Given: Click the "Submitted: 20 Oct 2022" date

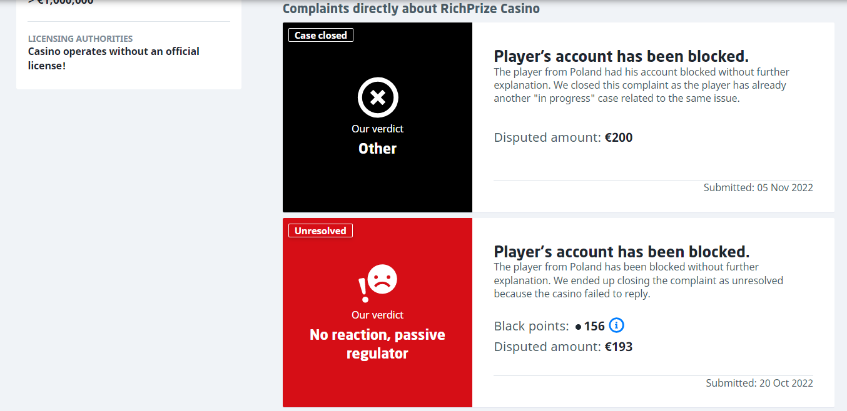Looking at the screenshot, I should pyautogui.click(x=759, y=383).
